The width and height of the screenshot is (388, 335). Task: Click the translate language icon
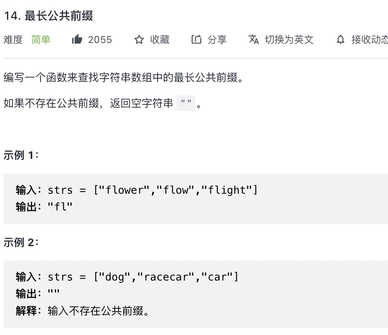click(x=254, y=39)
